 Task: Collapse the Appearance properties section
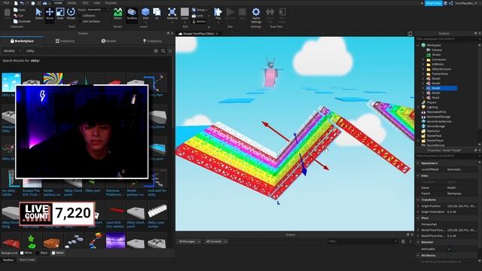[418, 163]
